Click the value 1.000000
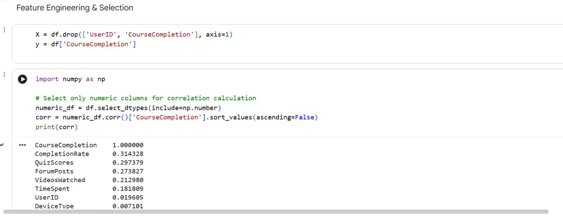563x216 pixels. (128, 145)
